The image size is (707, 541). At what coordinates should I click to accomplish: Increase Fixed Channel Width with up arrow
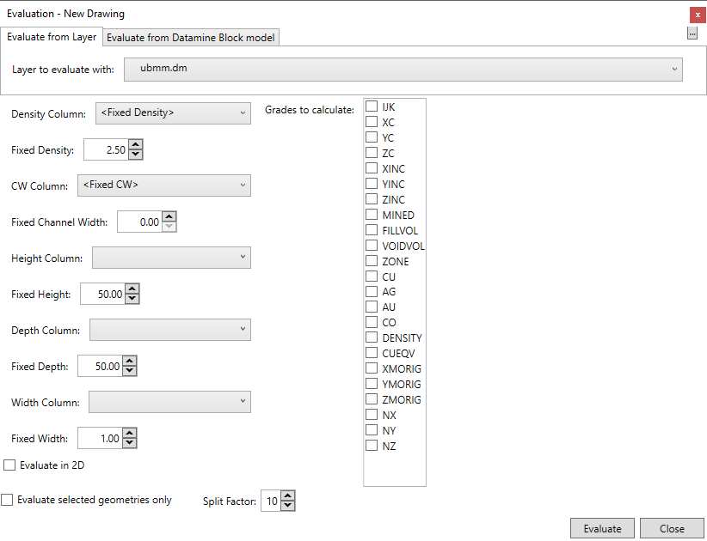(169, 217)
